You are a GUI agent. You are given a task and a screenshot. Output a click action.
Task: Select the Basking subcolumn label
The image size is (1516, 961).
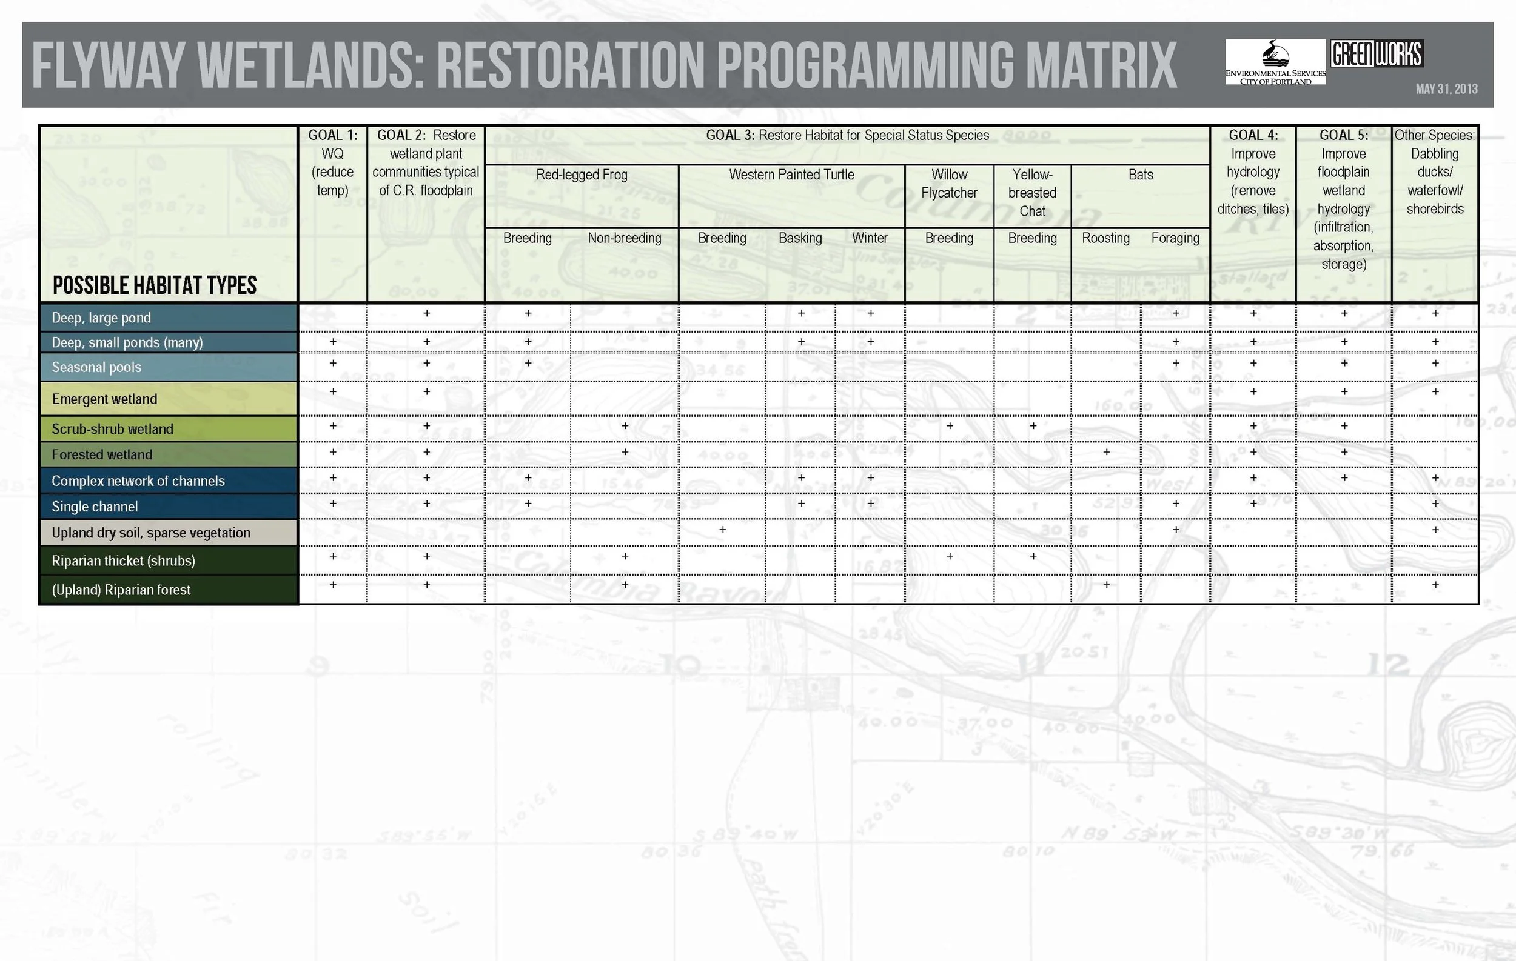(800, 238)
